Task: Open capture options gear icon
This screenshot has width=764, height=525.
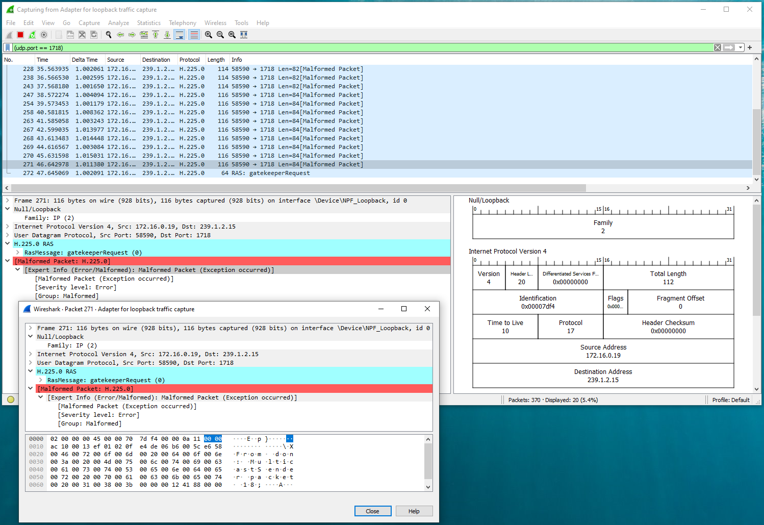Action: [x=44, y=35]
